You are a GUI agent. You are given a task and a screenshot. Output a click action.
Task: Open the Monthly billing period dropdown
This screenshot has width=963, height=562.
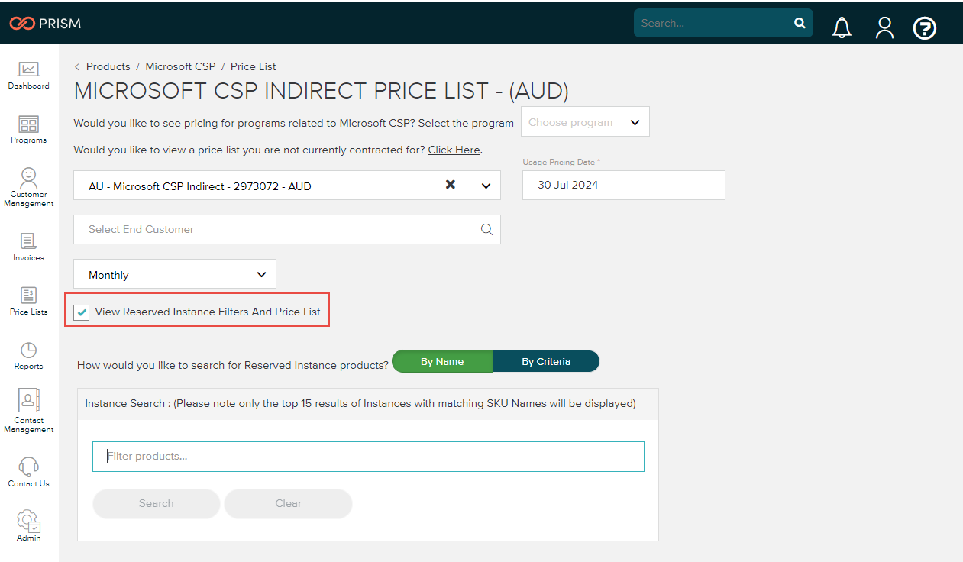(175, 274)
